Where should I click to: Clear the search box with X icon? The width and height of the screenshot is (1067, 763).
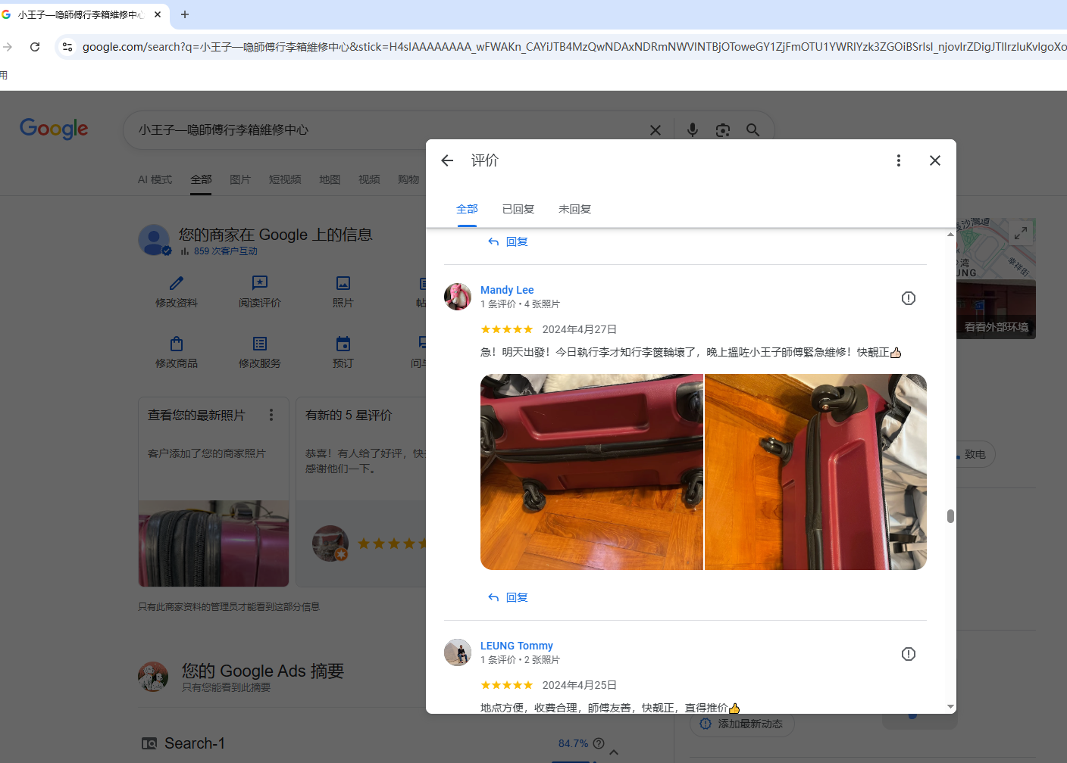[656, 130]
